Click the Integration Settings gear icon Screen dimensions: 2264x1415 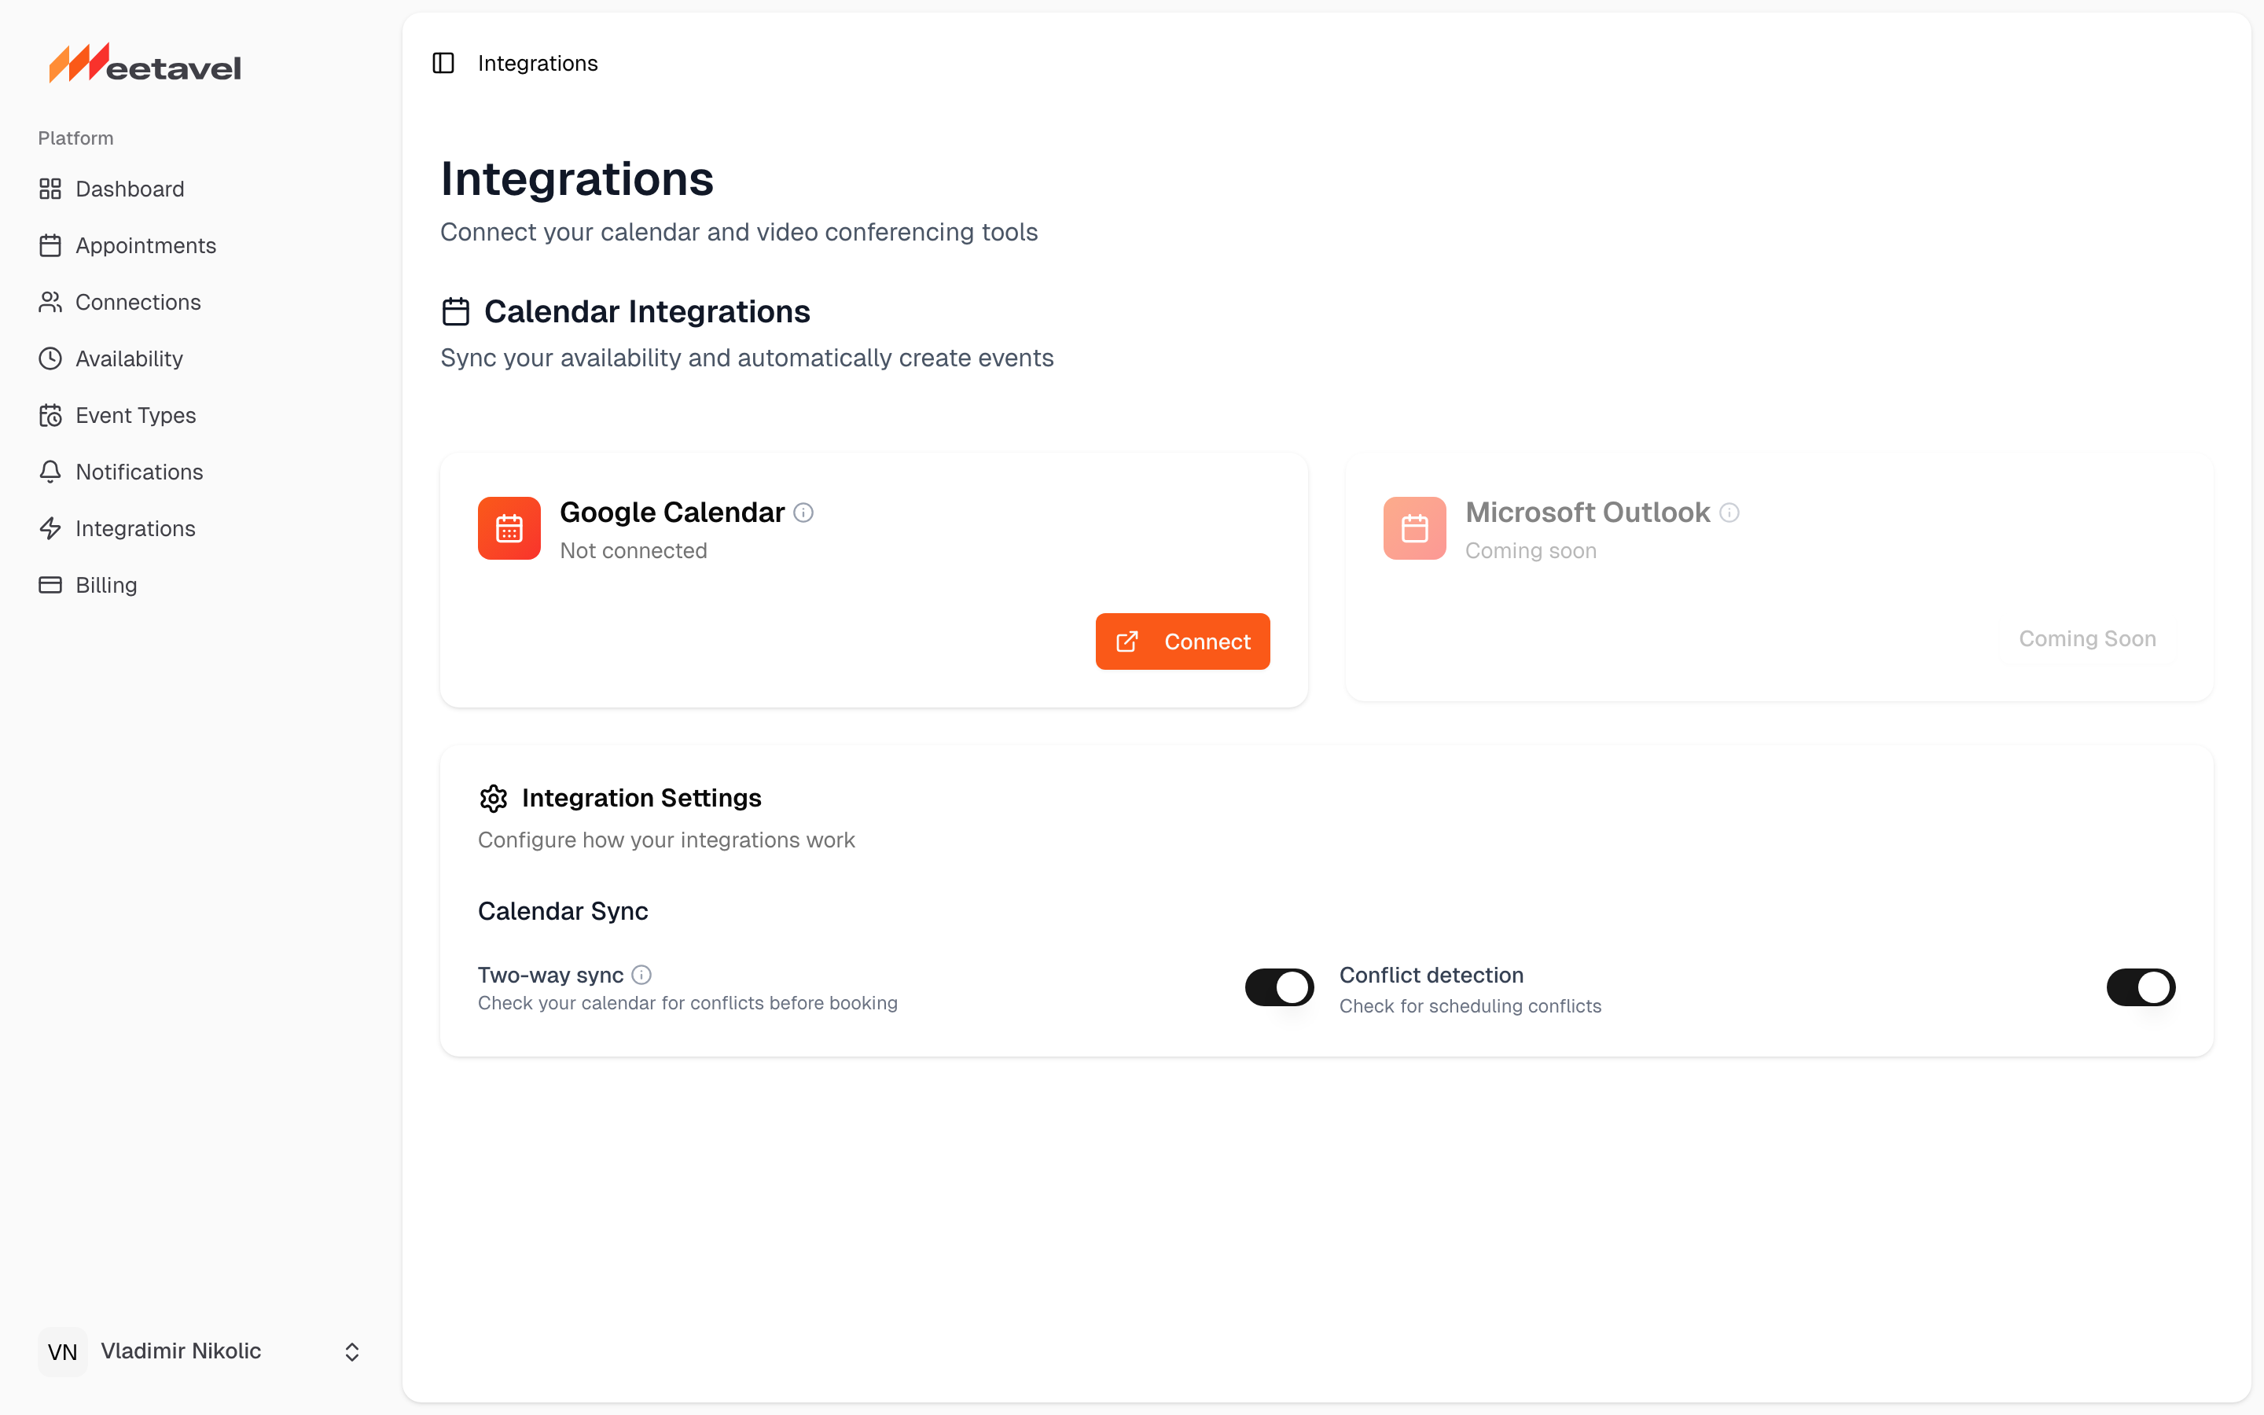pos(493,798)
